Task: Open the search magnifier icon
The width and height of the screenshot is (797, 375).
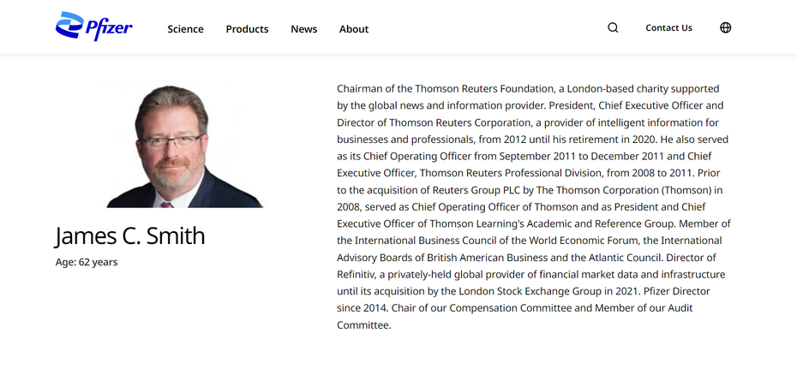Action: (x=613, y=27)
